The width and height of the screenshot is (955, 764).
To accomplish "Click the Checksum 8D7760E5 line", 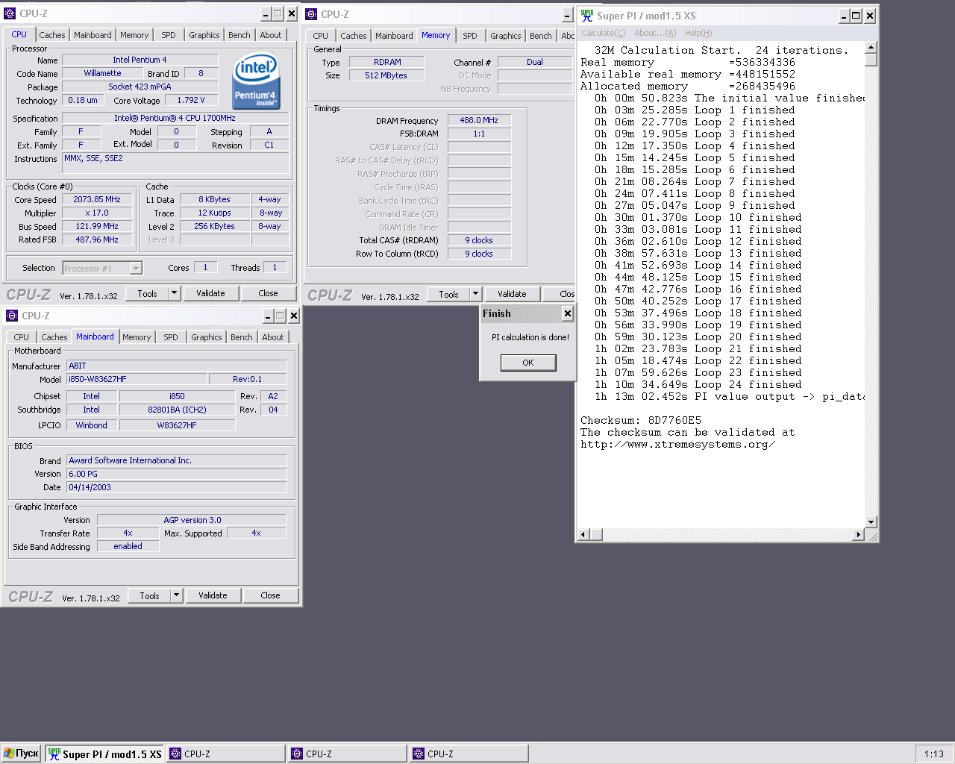I will click(641, 420).
